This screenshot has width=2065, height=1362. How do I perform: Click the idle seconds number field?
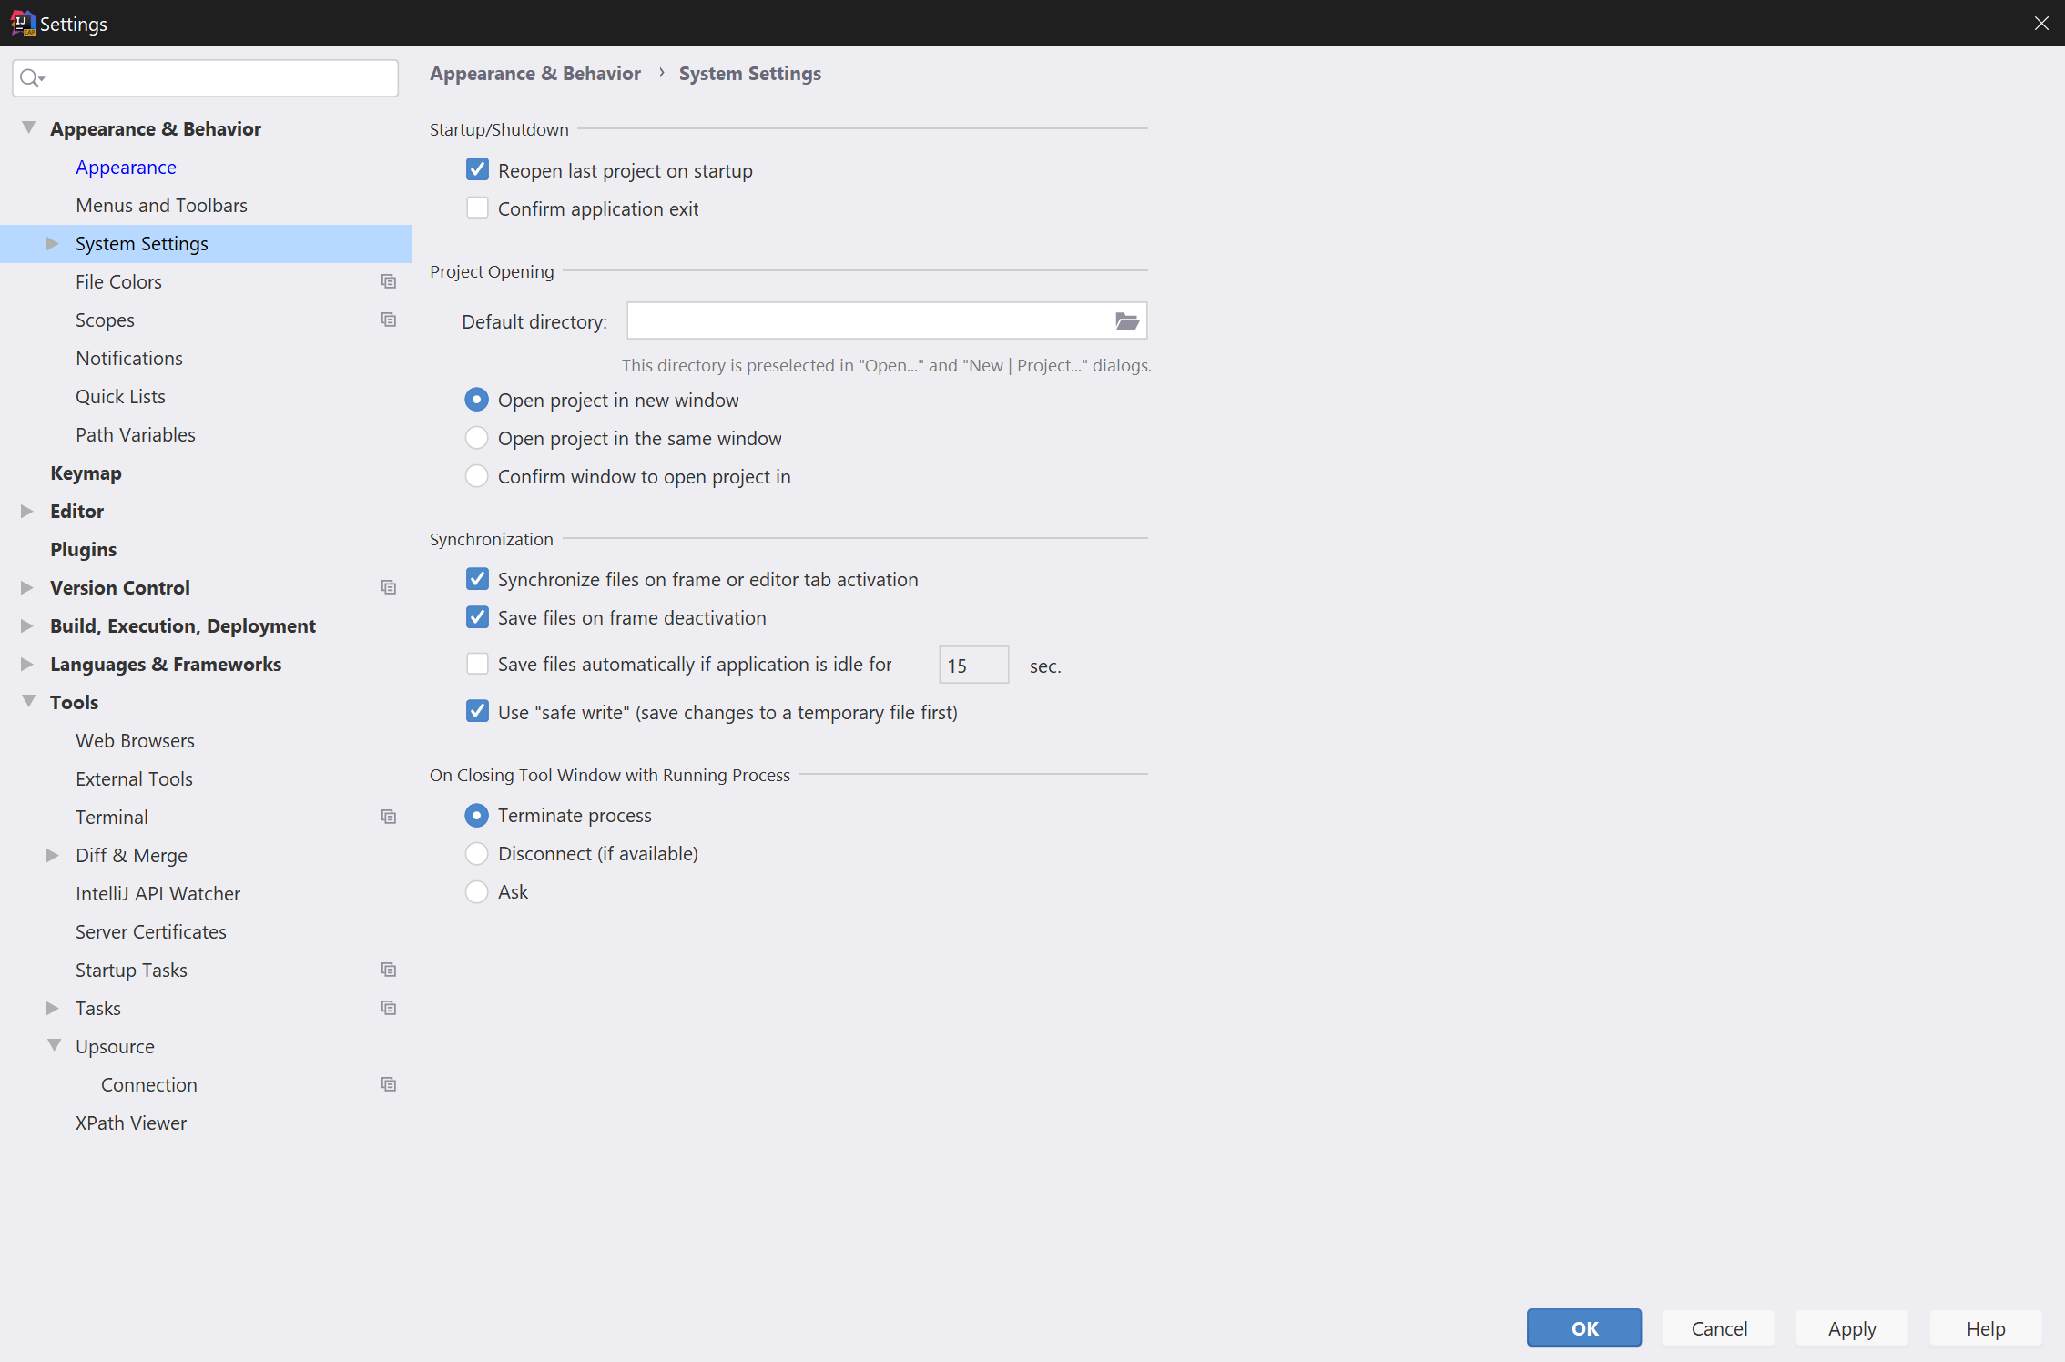click(972, 666)
